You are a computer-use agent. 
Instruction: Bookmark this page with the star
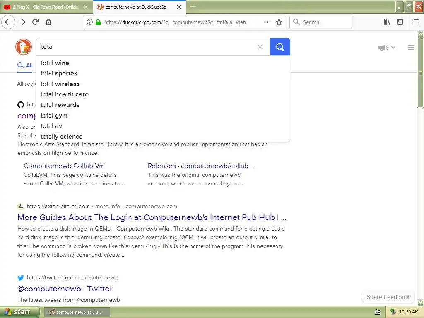(x=279, y=22)
